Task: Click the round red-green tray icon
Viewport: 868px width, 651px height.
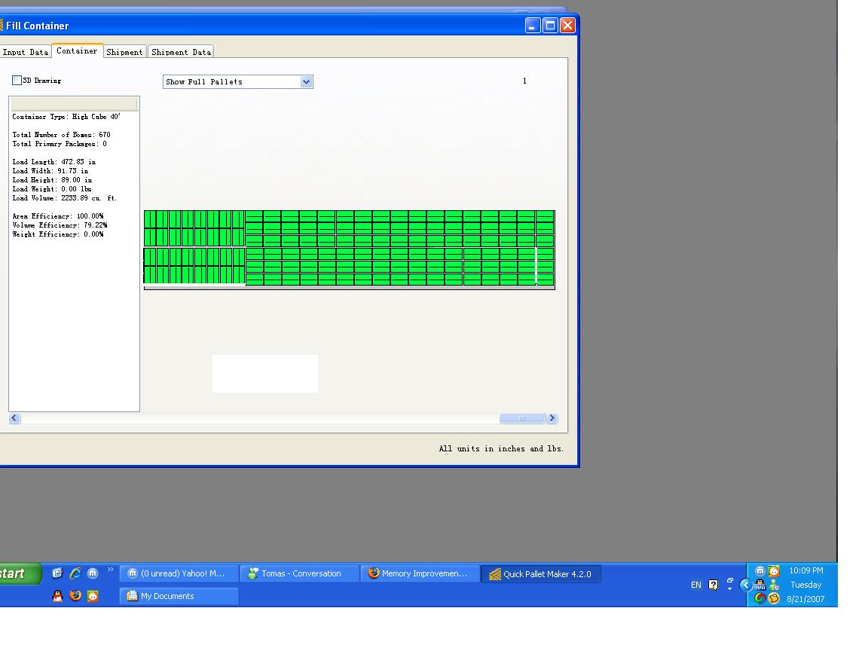Action: (x=760, y=598)
